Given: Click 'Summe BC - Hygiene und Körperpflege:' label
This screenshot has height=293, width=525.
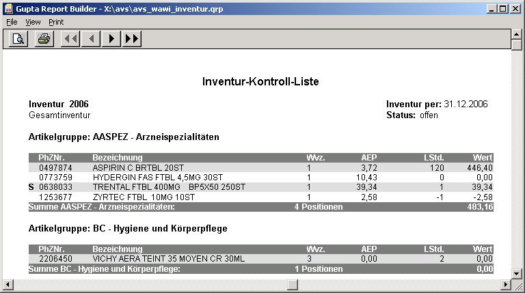Looking at the screenshot, I should pos(105,269).
